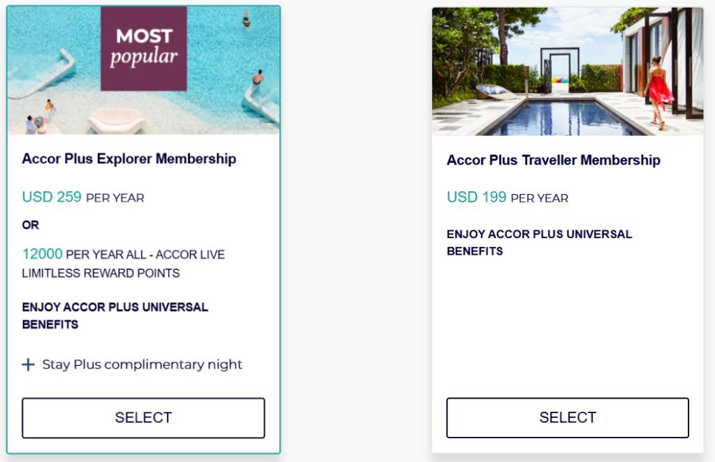Expand Stay Plus complimentary night details
Screen dimensions: 715x462
[142, 364]
